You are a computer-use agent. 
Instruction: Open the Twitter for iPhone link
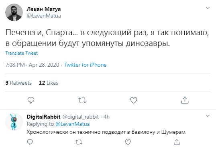85,65
